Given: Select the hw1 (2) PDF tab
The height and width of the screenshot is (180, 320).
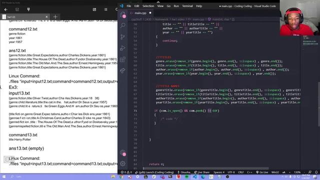Looking at the screenshot, I should pyautogui.click(x=25, y=17).
